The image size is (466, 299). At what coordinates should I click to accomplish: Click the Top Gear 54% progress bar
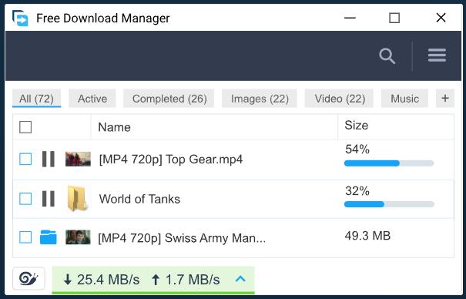(x=389, y=163)
